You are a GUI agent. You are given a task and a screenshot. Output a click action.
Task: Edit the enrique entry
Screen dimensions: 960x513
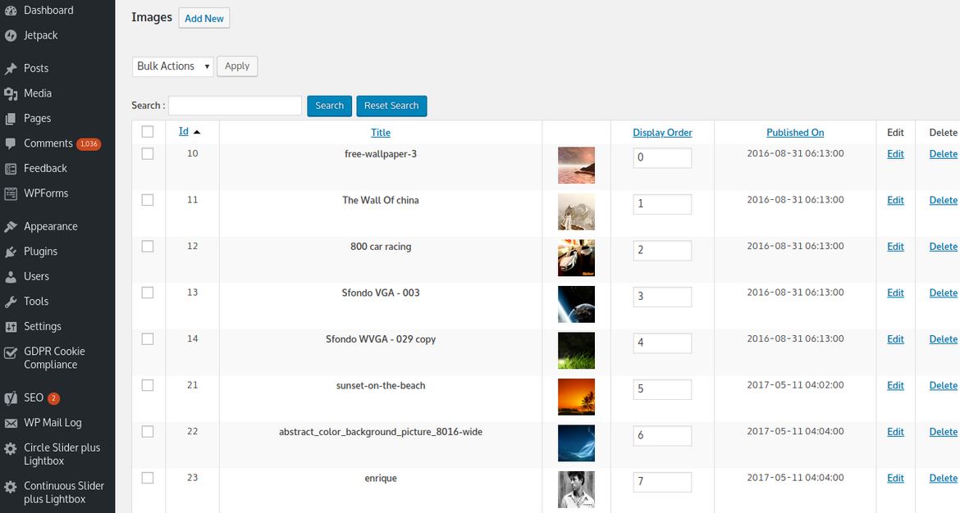(x=895, y=479)
